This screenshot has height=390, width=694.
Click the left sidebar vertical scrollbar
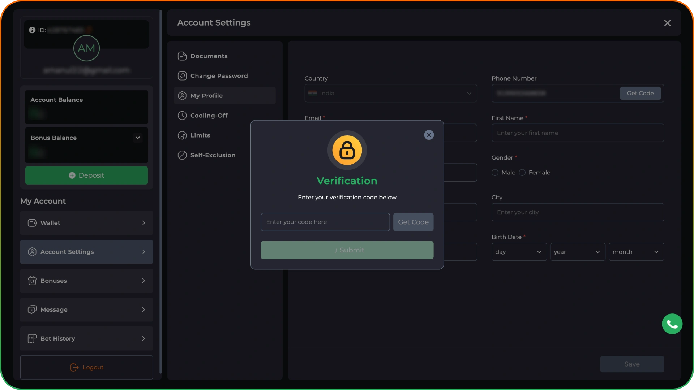160,191
